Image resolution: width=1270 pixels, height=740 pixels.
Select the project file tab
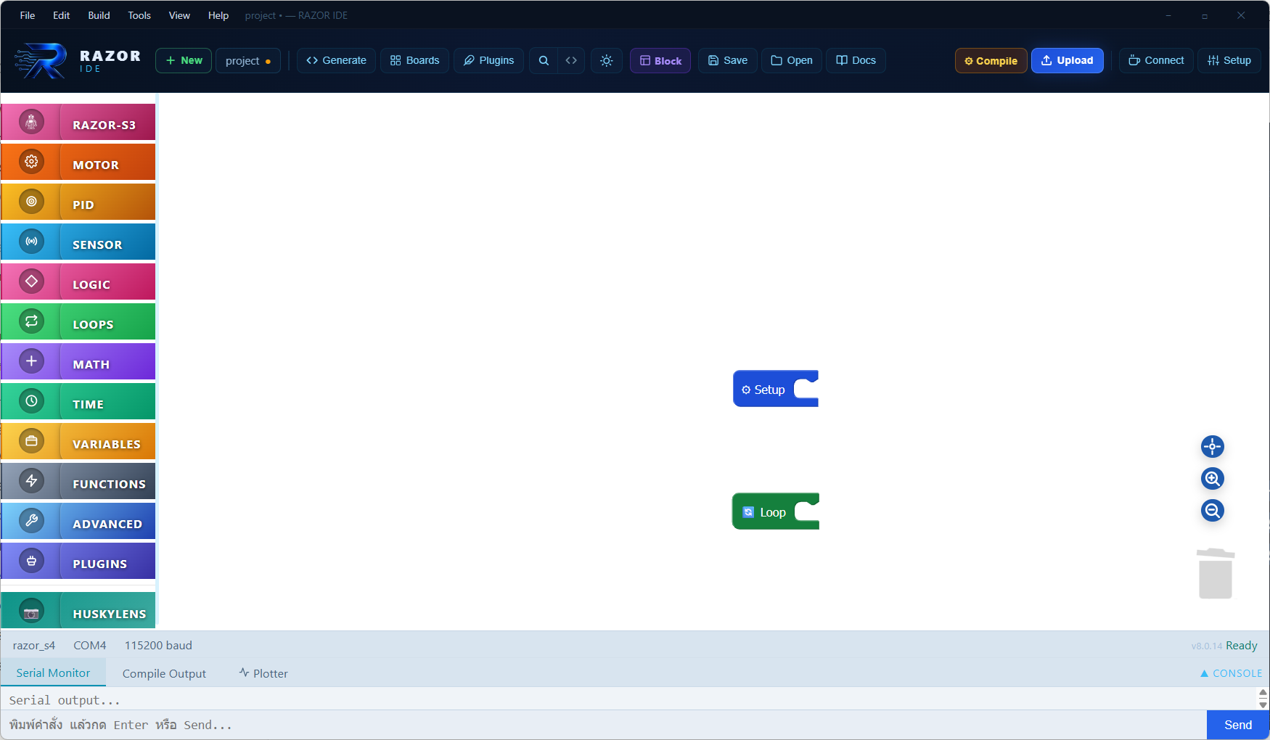coord(248,61)
